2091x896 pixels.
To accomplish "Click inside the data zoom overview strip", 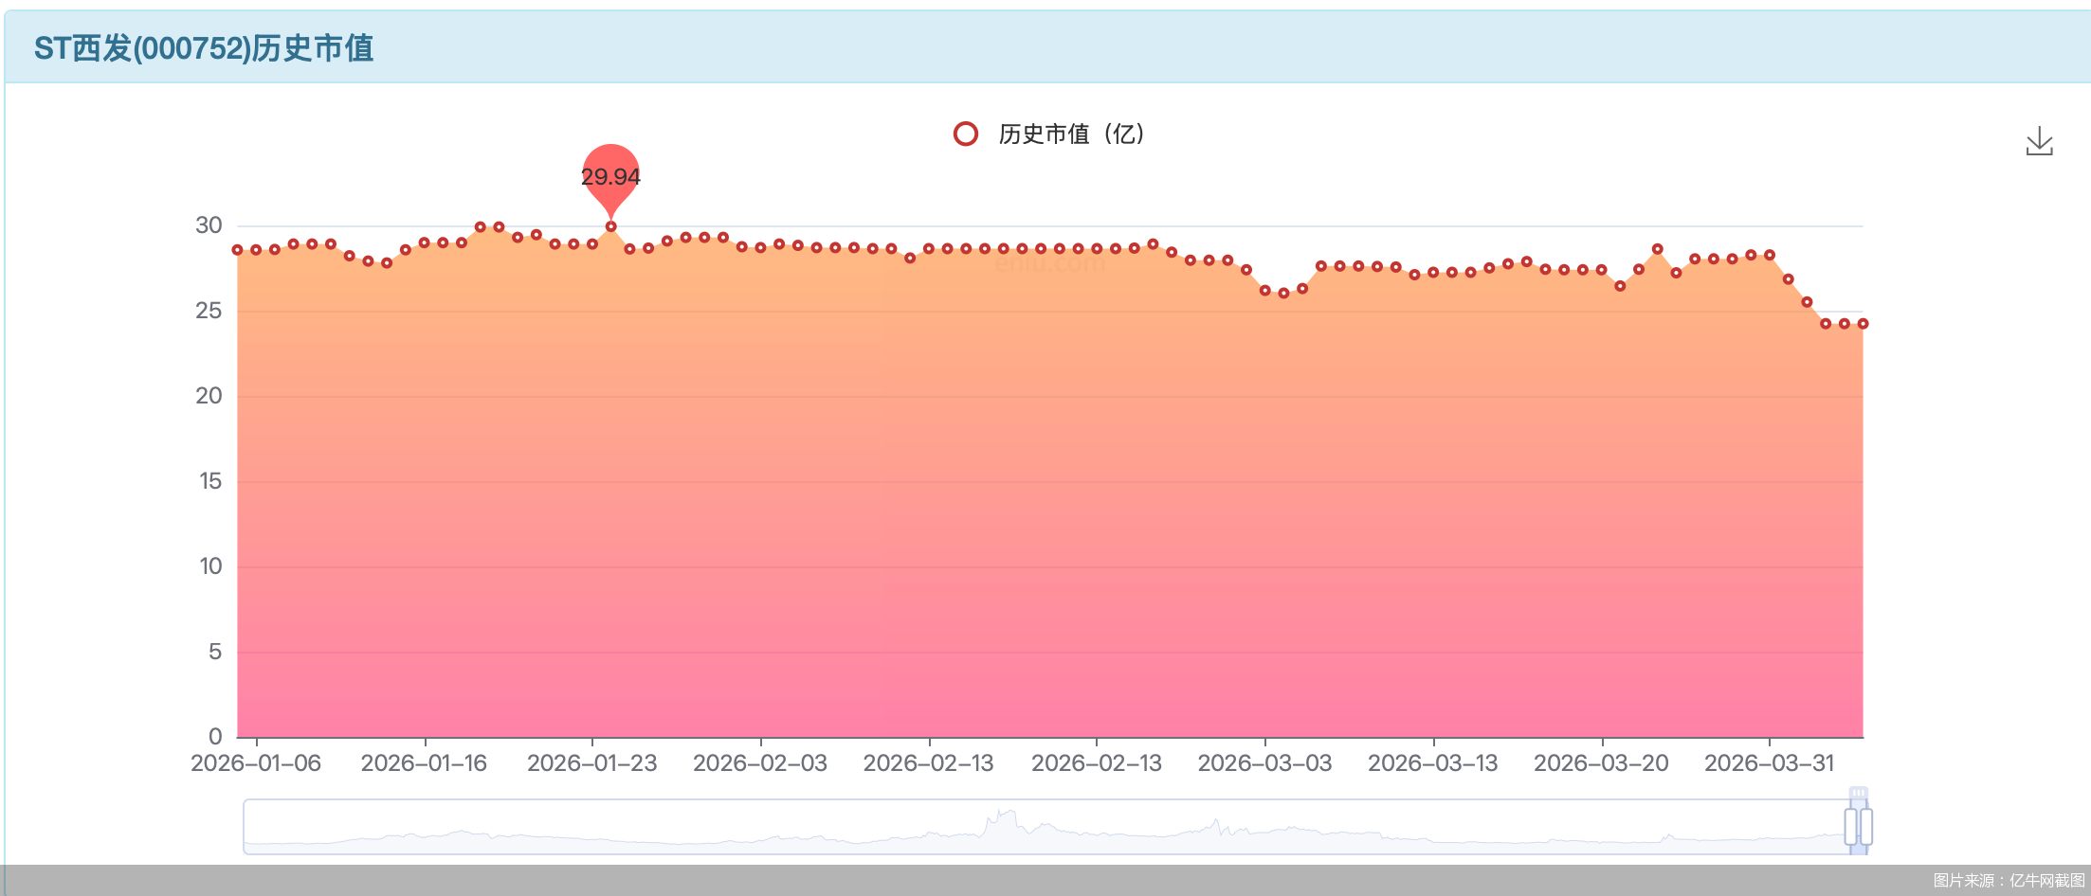I will [x=1043, y=827].
